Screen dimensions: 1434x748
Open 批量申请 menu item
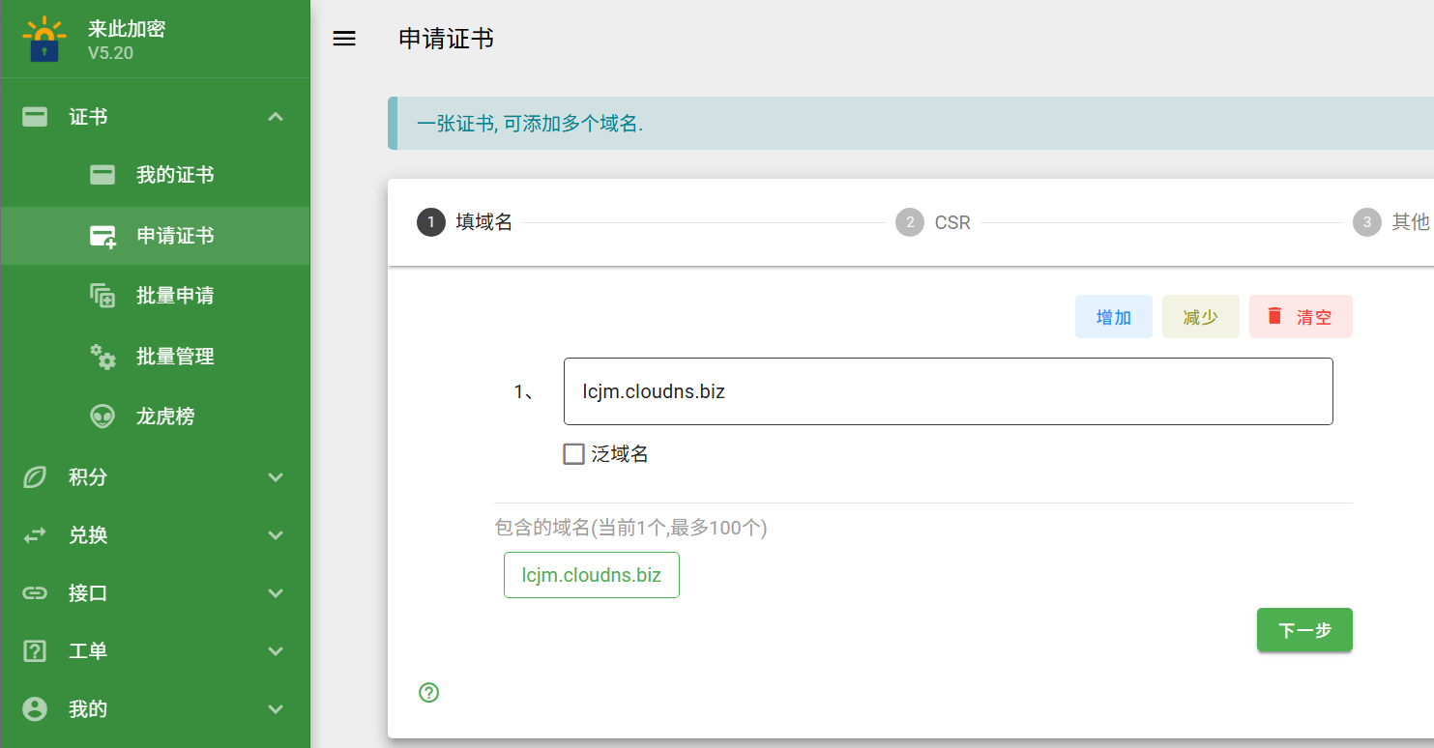(156, 296)
